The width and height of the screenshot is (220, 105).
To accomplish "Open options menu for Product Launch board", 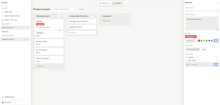I will [28, 39].
